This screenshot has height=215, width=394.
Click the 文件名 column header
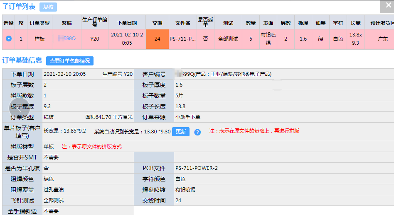pos(183,23)
